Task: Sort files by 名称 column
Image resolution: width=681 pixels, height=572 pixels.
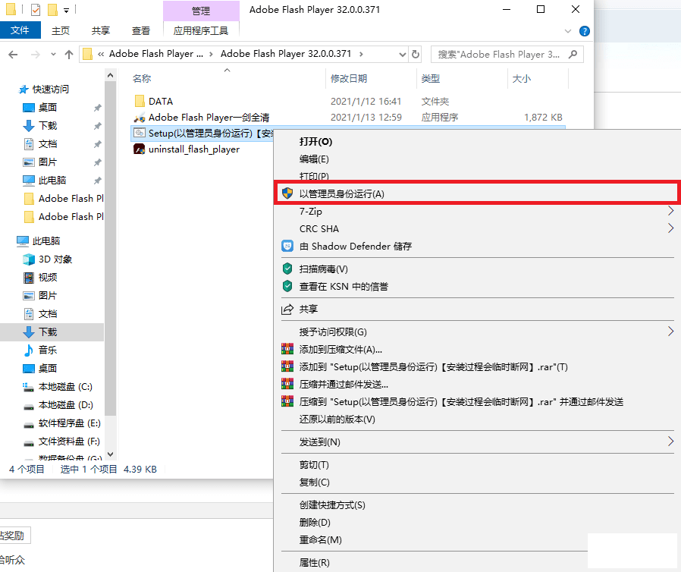Action: [142, 79]
